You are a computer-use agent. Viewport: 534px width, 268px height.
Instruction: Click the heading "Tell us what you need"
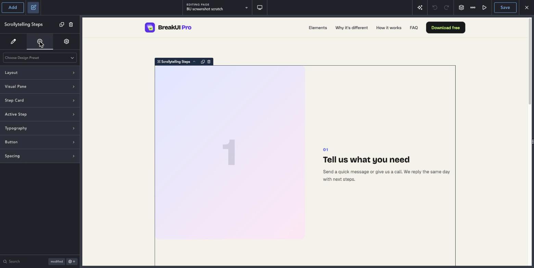point(366,160)
